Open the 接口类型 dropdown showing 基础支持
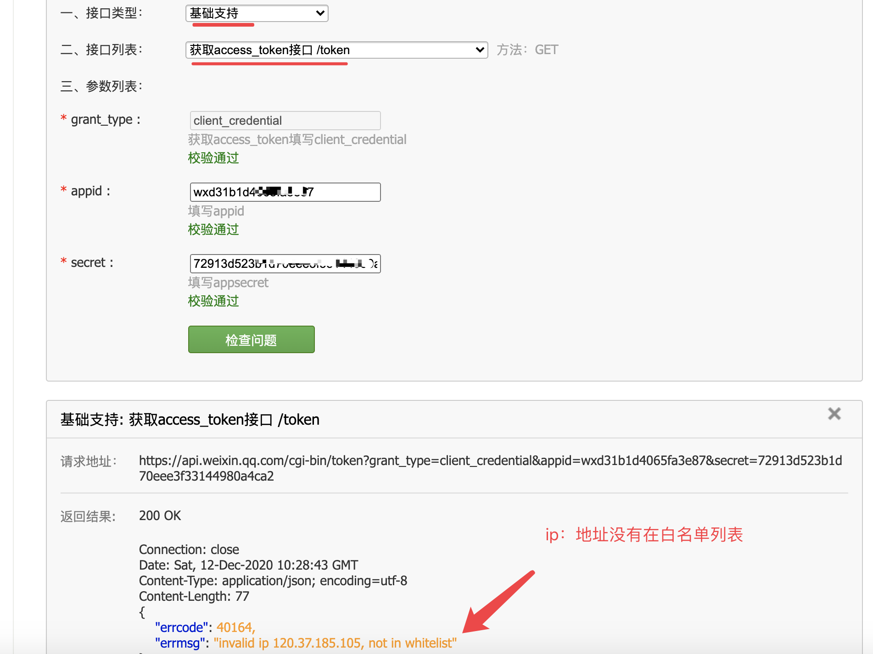Screen dimensions: 873x654 click(257, 13)
